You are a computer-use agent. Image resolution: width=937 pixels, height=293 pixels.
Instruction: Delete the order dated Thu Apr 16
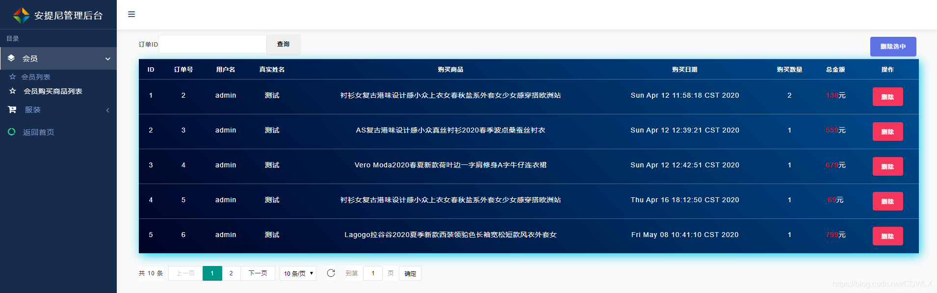click(887, 201)
